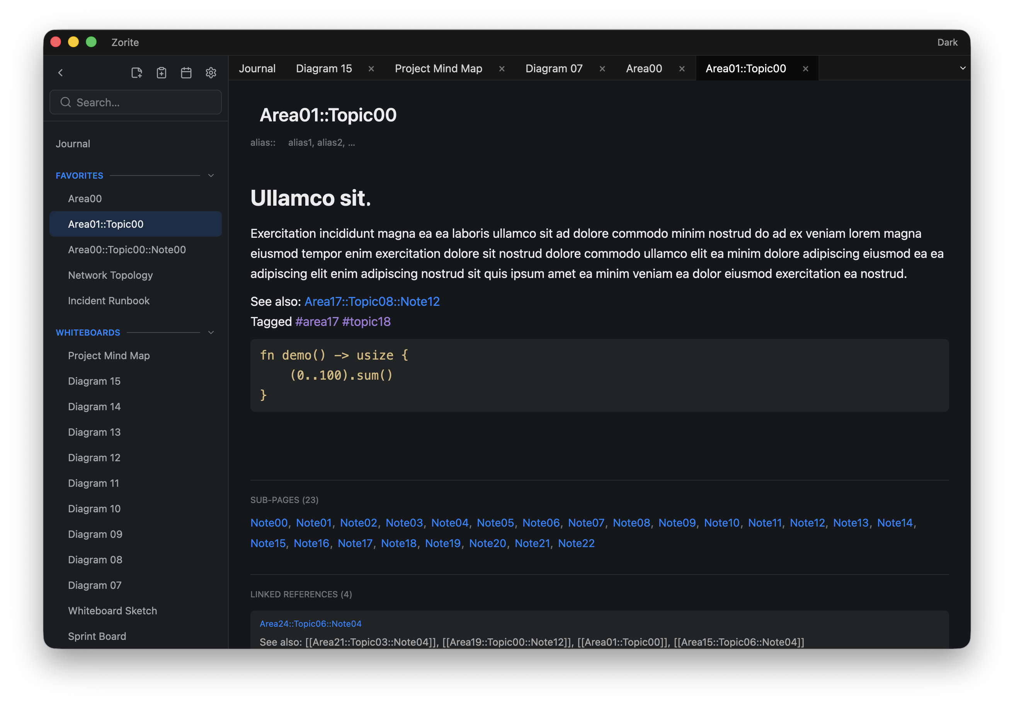The image size is (1014, 706).
Task: Click inside the fn demo code block
Action: tap(599, 375)
